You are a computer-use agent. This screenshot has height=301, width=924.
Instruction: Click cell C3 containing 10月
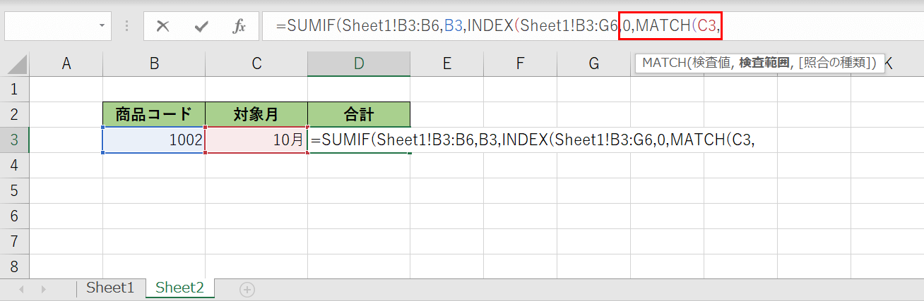pyautogui.click(x=256, y=140)
